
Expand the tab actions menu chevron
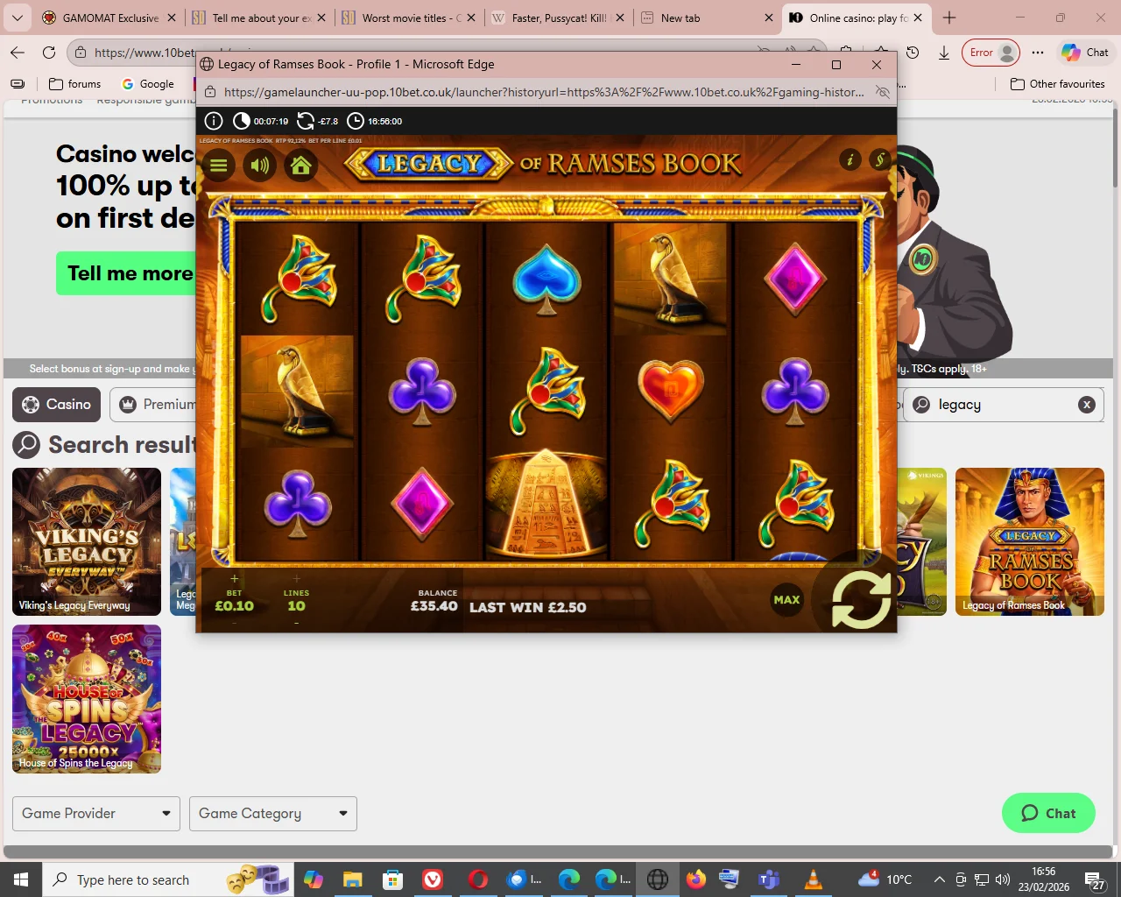(18, 18)
